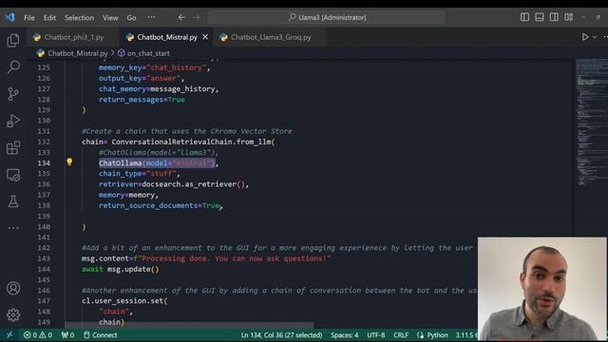Expand the hidden menu items ellipsis
Viewport: 608px width, 342px height.
point(151,17)
